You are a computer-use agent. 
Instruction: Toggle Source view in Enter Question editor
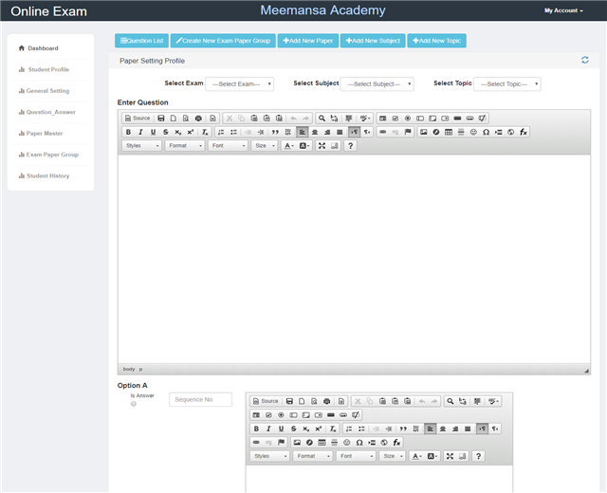[138, 118]
